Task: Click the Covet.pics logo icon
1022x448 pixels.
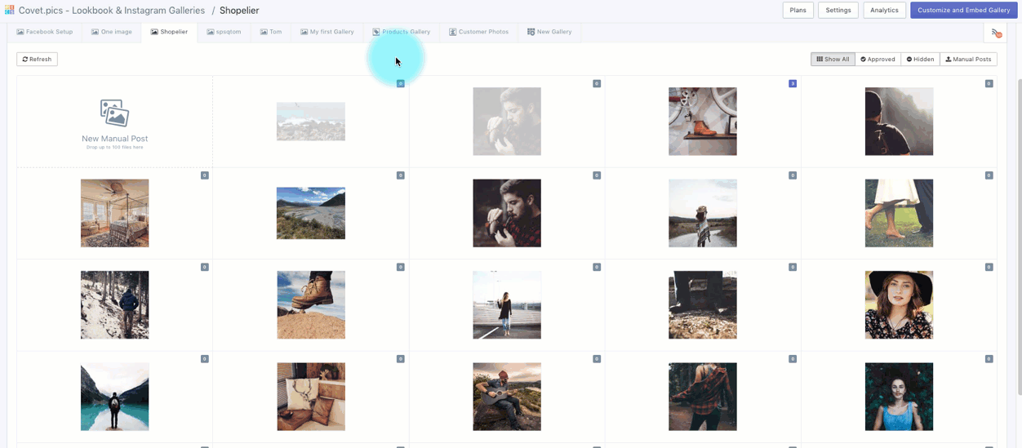Action: tap(9, 10)
